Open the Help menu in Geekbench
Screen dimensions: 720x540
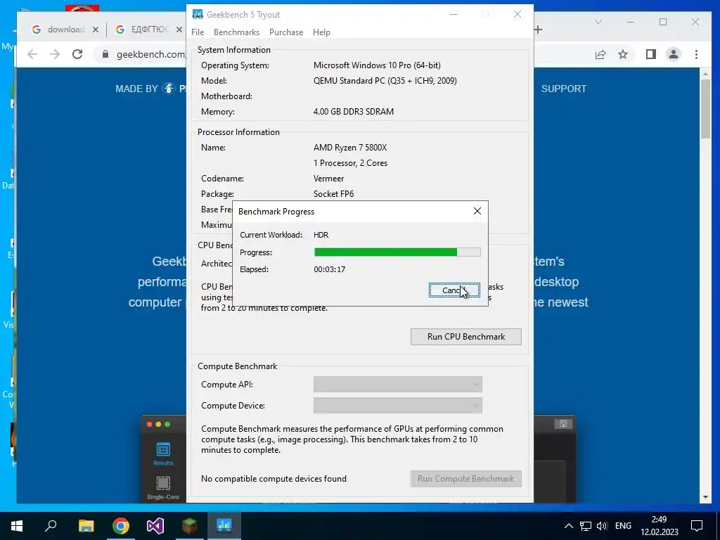[321, 32]
